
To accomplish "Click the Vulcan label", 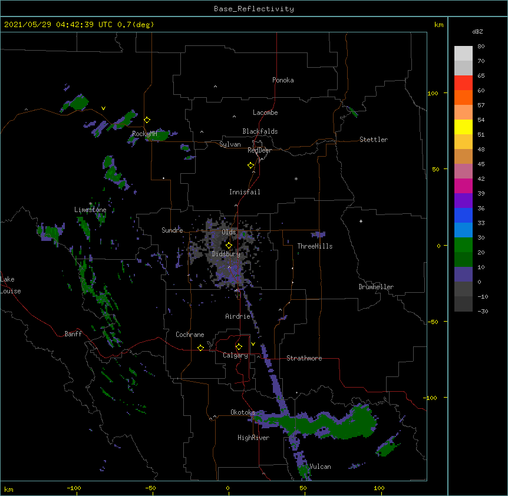I will tap(320, 467).
